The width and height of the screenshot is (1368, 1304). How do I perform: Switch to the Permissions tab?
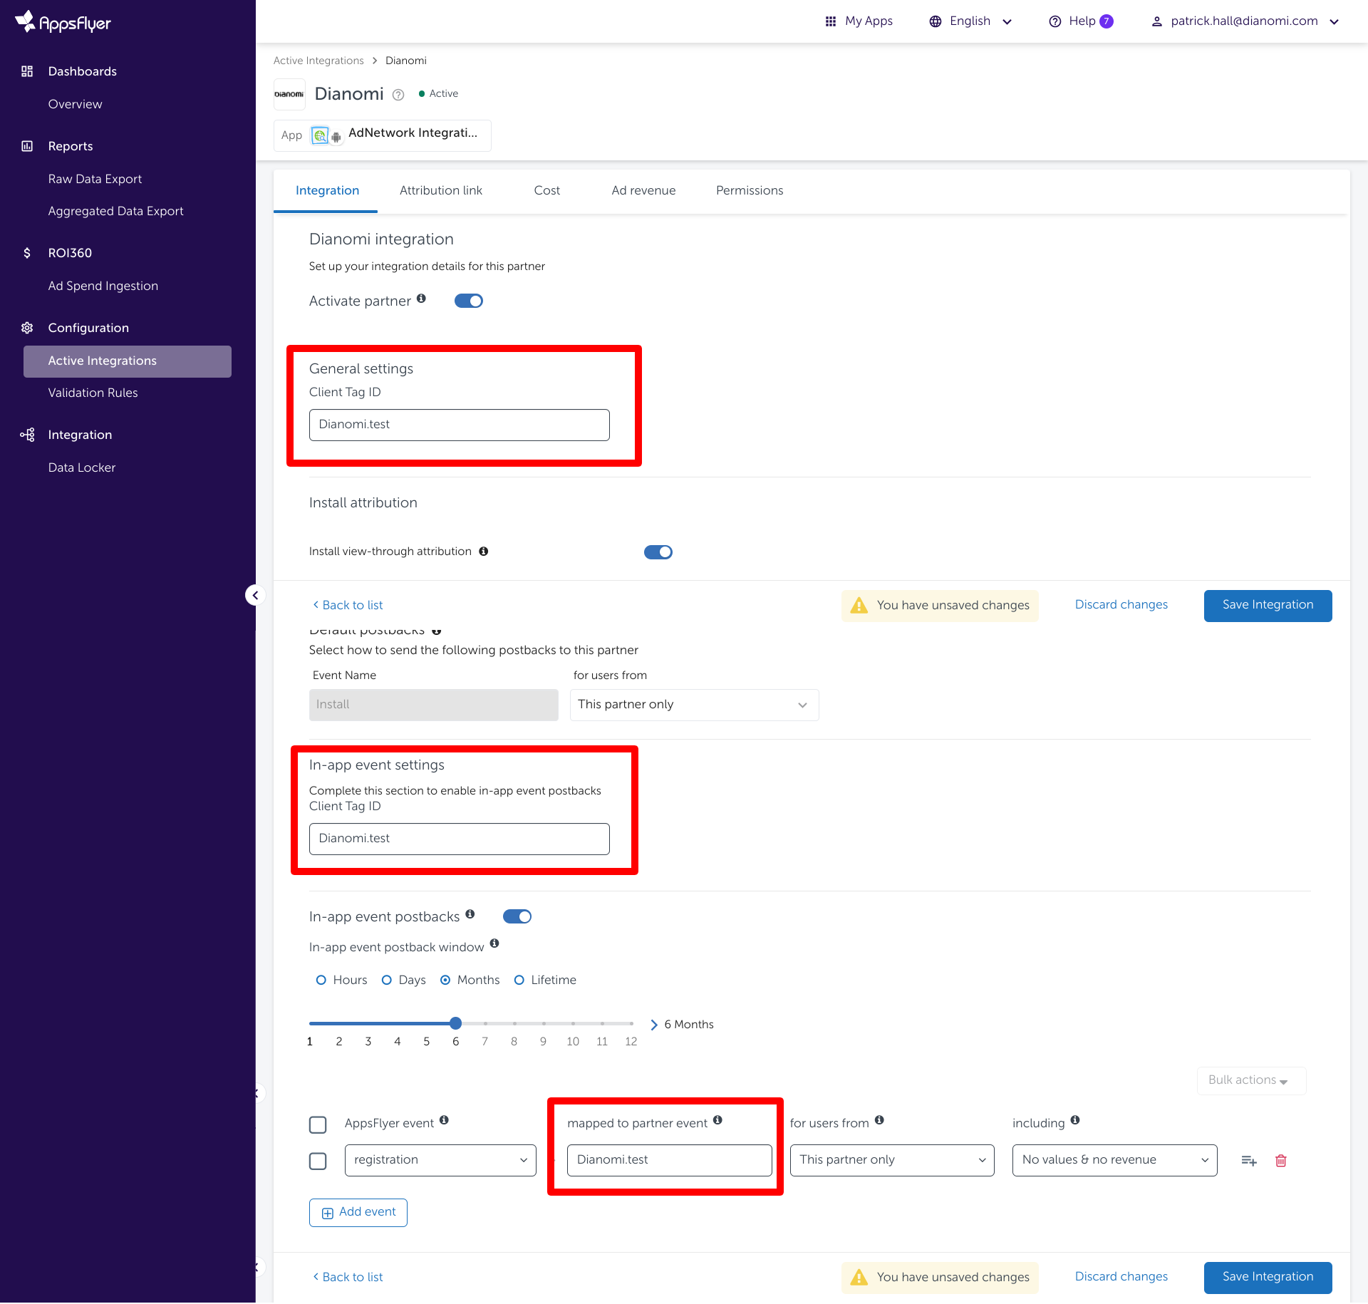pos(750,191)
